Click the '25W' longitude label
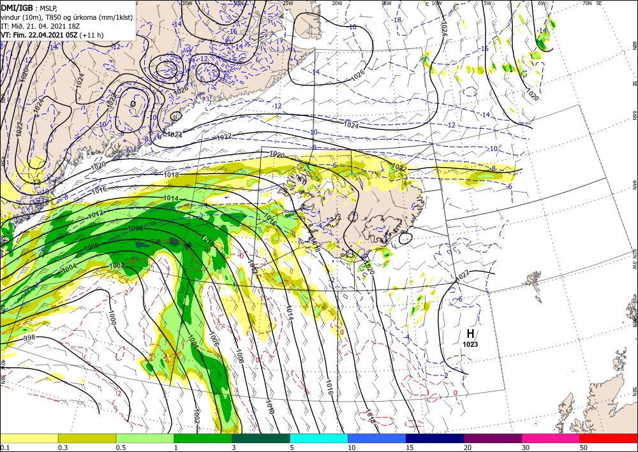Image resolution: width=638 pixels, height=452 pixels. [x=288, y=3]
